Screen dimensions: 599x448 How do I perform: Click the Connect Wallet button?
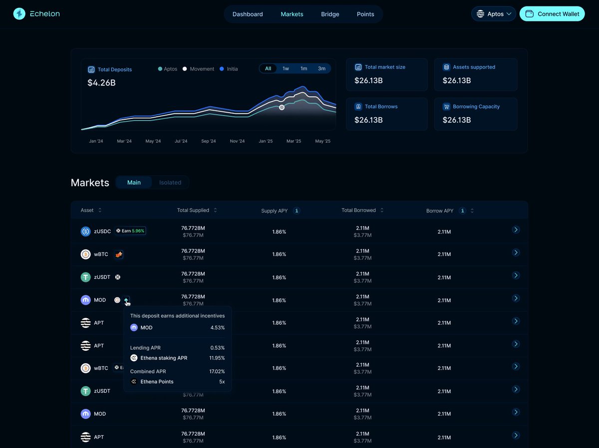coord(552,14)
